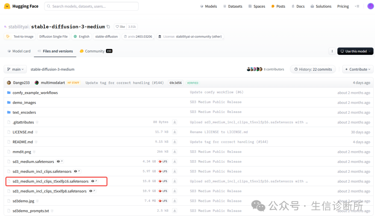Open the README.md file
375x221 pixels.
tap(23, 142)
